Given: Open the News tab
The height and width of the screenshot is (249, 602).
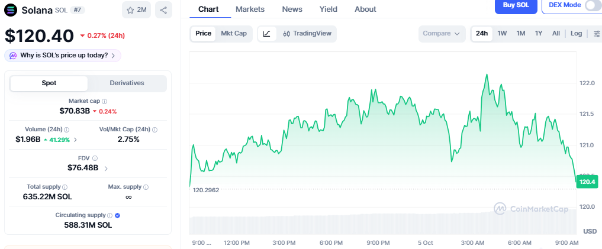Looking at the screenshot, I should [x=292, y=9].
